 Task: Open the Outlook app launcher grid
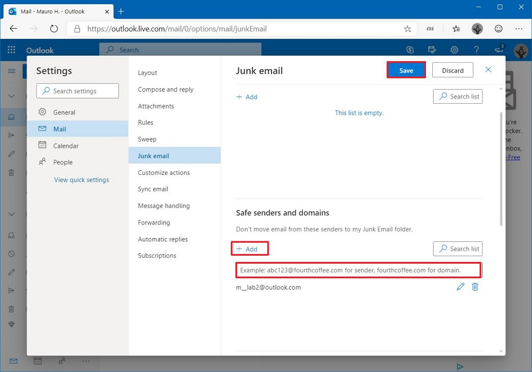tap(11, 50)
